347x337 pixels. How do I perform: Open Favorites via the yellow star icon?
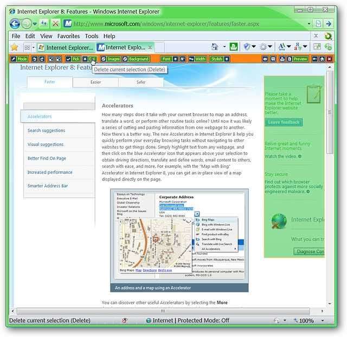tap(15, 47)
